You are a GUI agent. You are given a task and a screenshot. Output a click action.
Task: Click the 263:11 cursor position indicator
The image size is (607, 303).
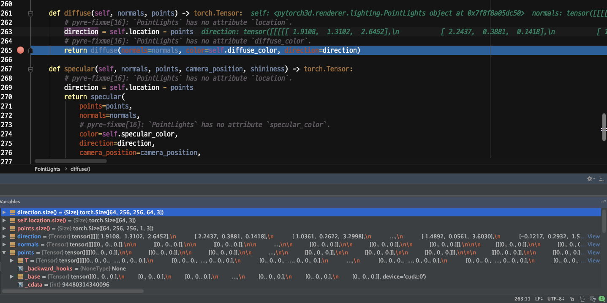(522, 299)
